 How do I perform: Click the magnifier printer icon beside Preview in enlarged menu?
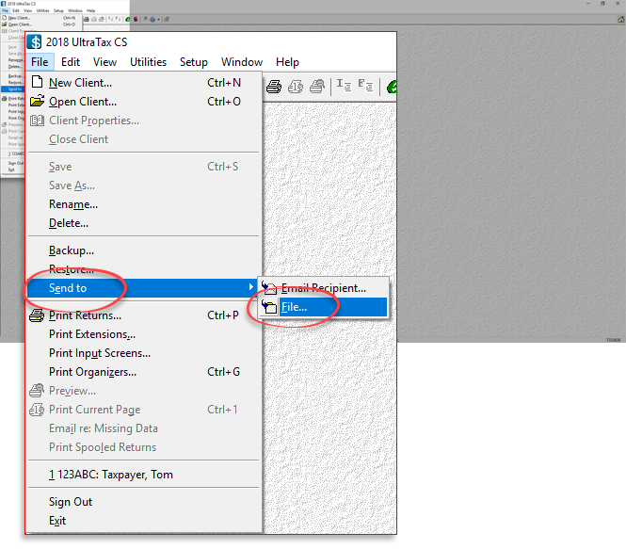[x=37, y=391]
